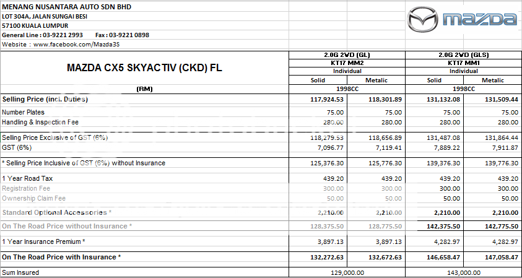This screenshot has width=522, height=278.
Task: Select the 1 Year Insurance Premium row label
Action: [x=43, y=241]
